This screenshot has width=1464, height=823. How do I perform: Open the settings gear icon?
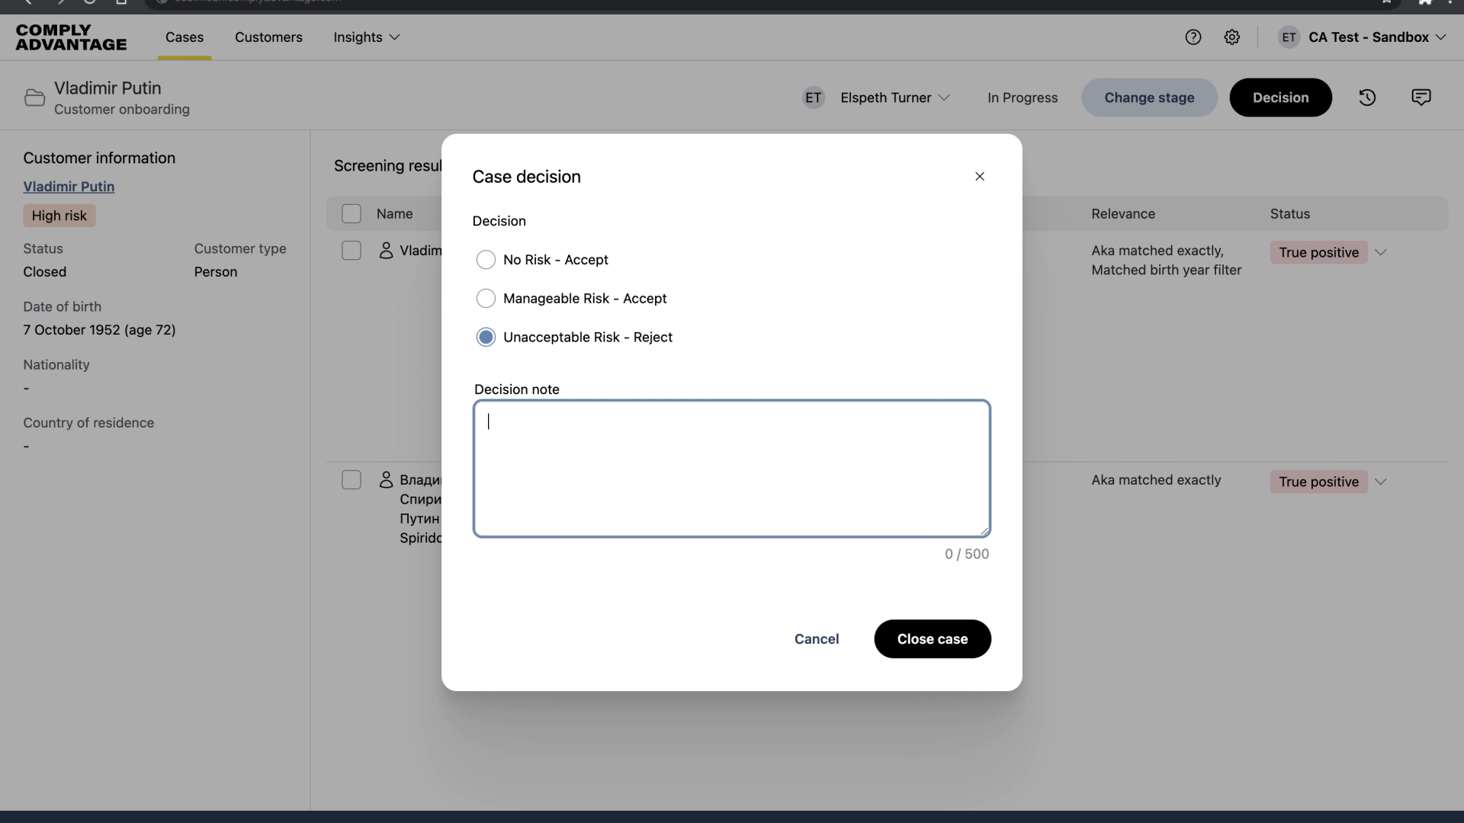coord(1231,37)
